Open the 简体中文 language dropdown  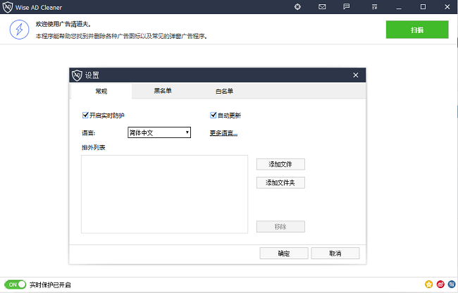(x=159, y=132)
